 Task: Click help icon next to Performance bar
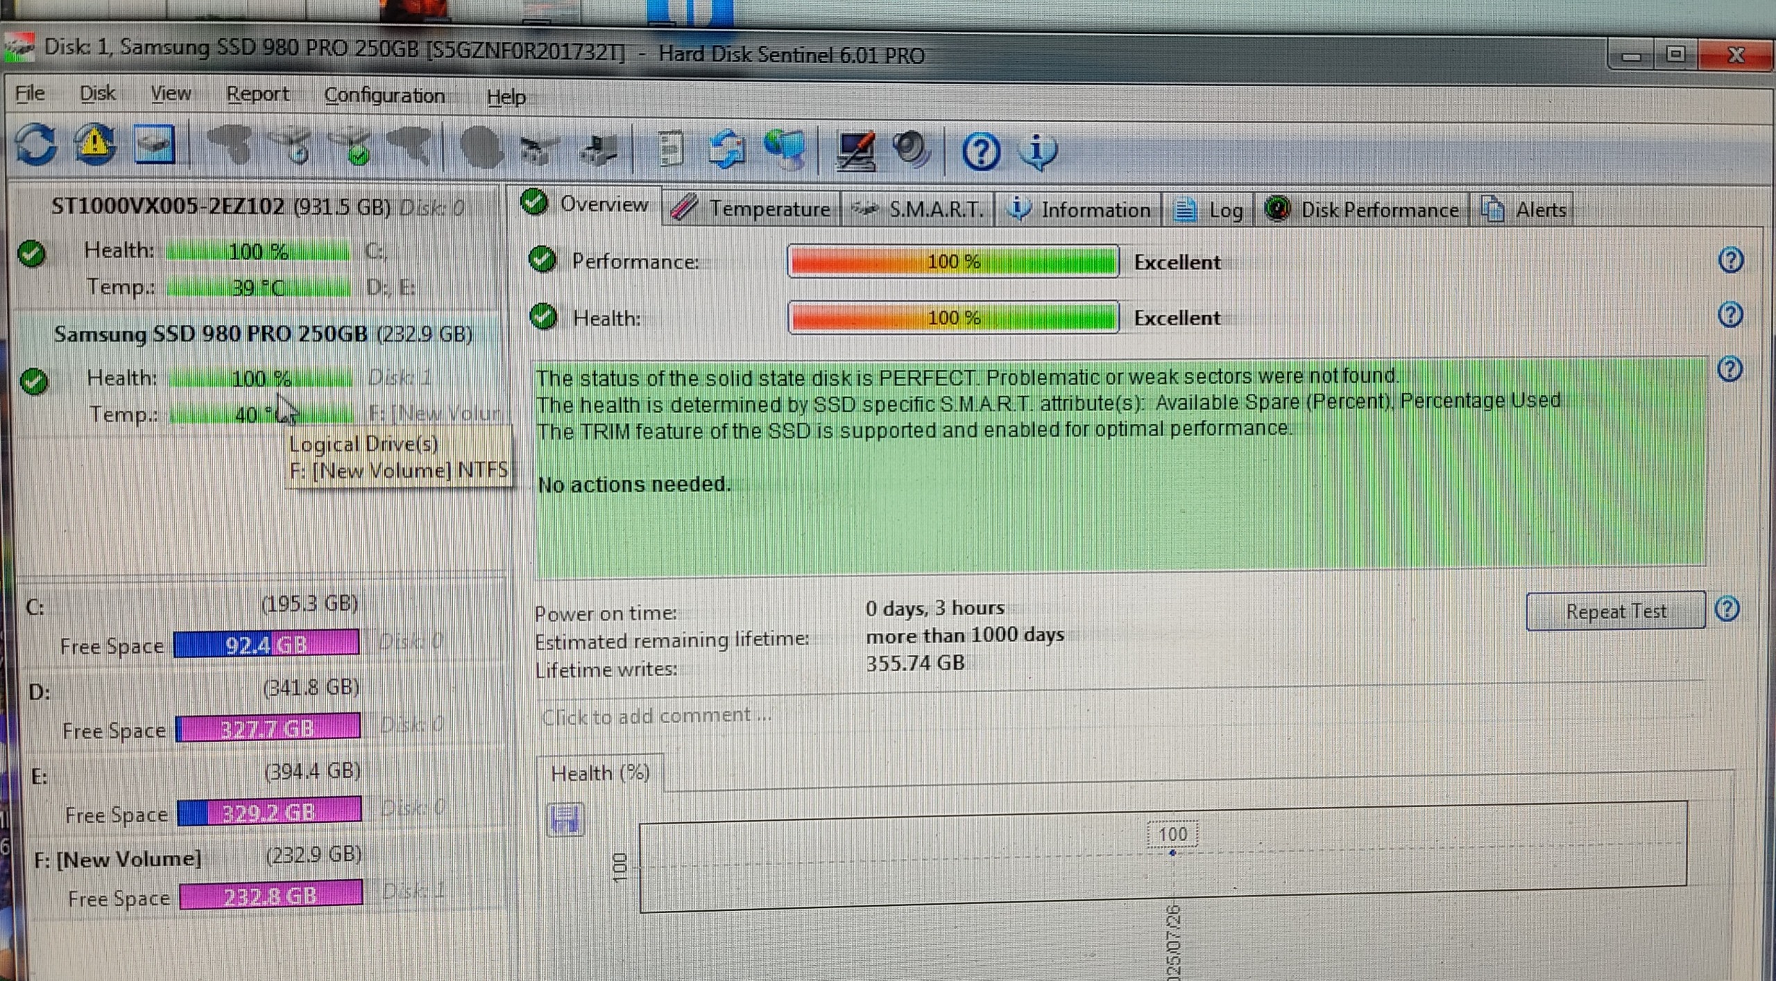tap(1732, 260)
